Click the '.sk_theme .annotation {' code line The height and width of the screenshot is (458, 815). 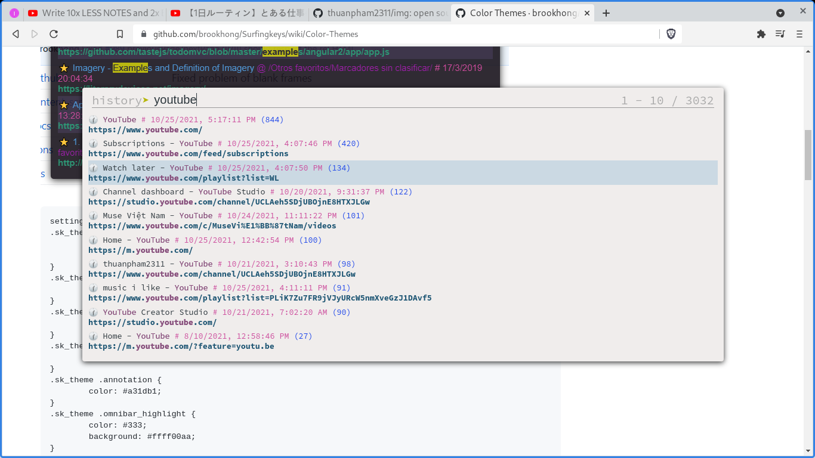tap(106, 379)
